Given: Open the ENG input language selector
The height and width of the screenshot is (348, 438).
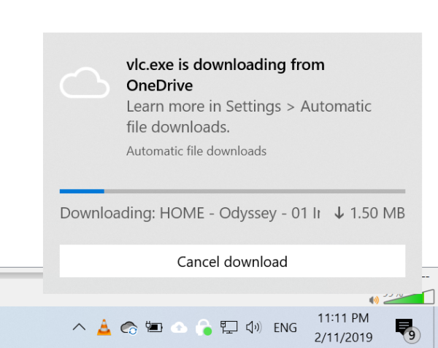Looking at the screenshot, I should click(285, 328).
